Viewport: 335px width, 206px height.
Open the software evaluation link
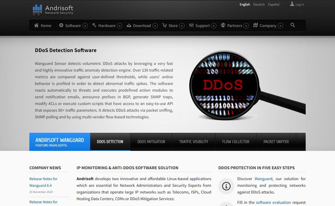[x=273, y=202]
